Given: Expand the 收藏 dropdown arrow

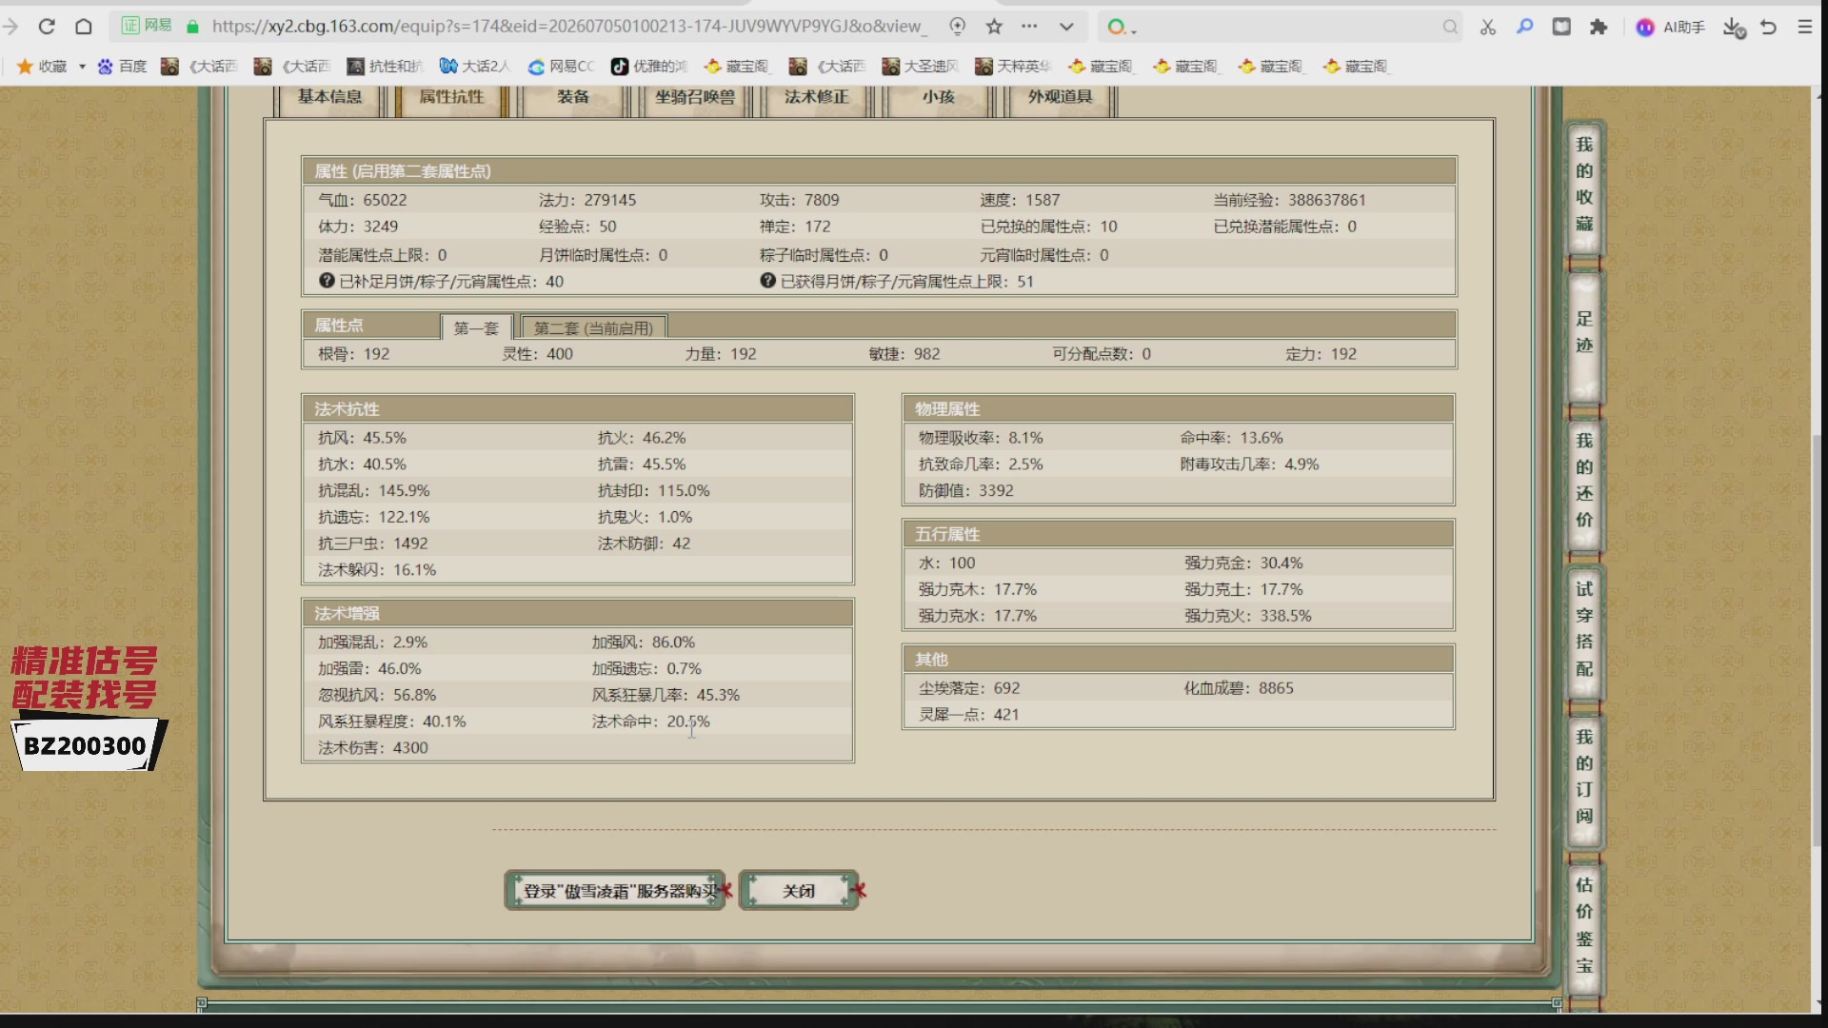Looking at the screenshot, I should (82, 66).
